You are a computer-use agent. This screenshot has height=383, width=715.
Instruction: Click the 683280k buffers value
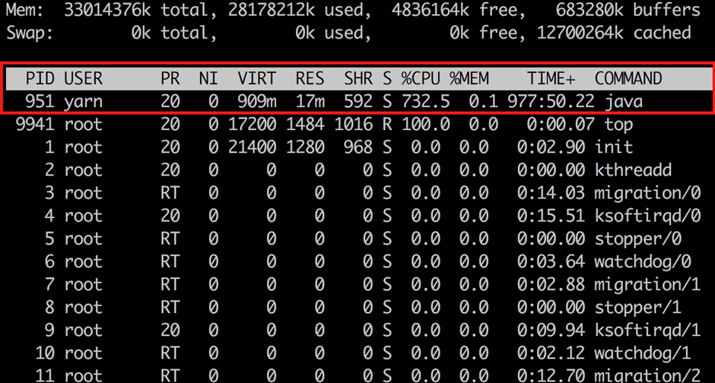tap(589, 10)
